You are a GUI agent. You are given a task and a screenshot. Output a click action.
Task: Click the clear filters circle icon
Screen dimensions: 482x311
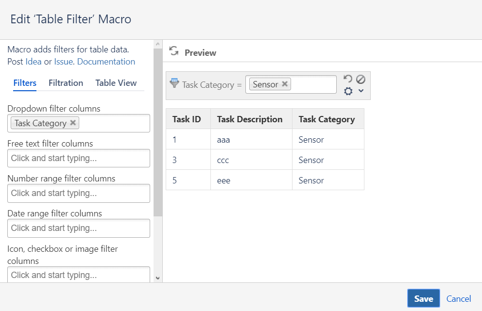tap(361, 79)
